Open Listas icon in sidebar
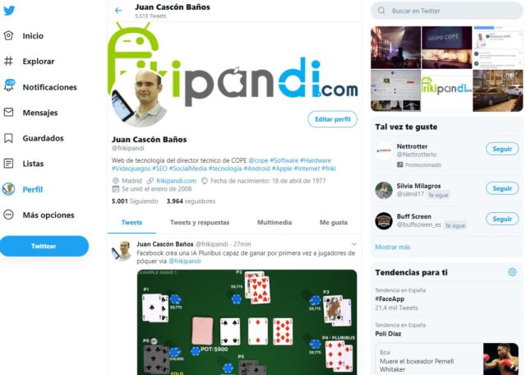This screenshot has width=526, height=375. click(x=8, y=164)
